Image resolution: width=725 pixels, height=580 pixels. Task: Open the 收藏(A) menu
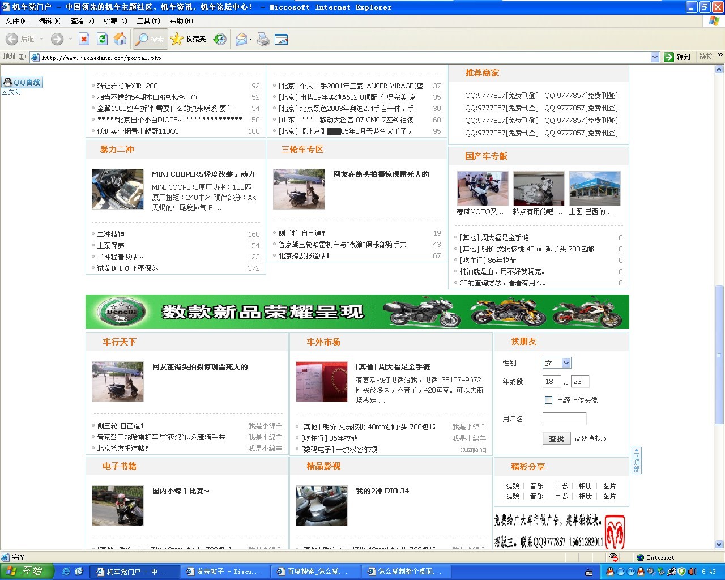click(115, 21)
